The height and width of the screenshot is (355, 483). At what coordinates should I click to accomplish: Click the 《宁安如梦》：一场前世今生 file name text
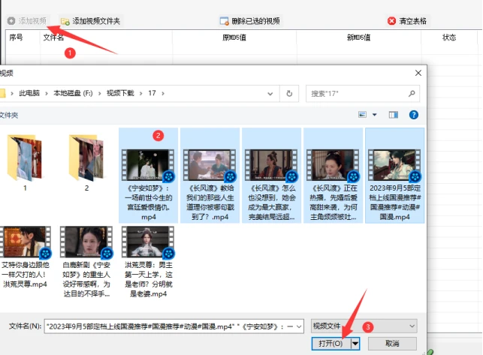(148, 203)
